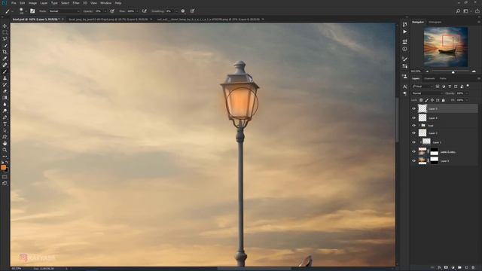Select the Gradient tool
This screenshot has width=482, height=271.
[x=5, y=98]
